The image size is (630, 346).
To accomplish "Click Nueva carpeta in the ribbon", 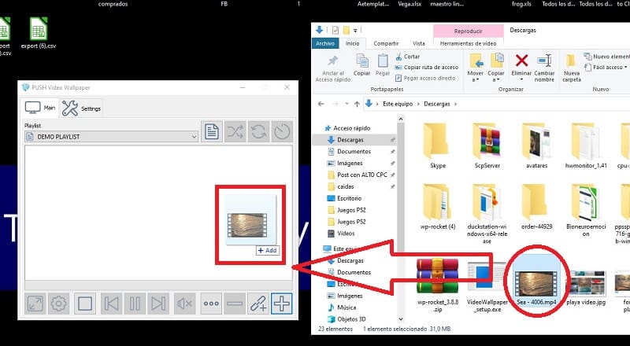I will click(572, 68).
